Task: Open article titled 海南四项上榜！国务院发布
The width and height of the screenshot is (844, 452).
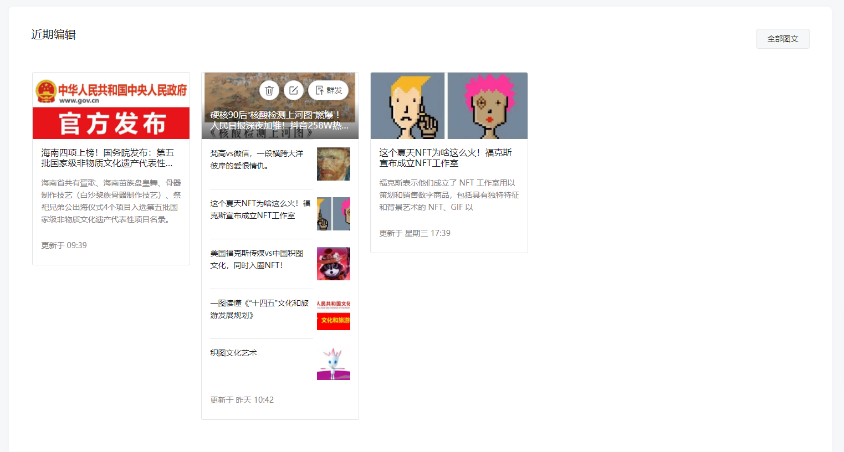Action: pos(108,158)
